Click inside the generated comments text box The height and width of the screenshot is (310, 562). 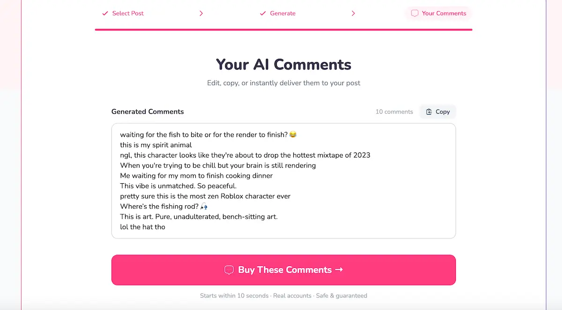pos(283,181)
